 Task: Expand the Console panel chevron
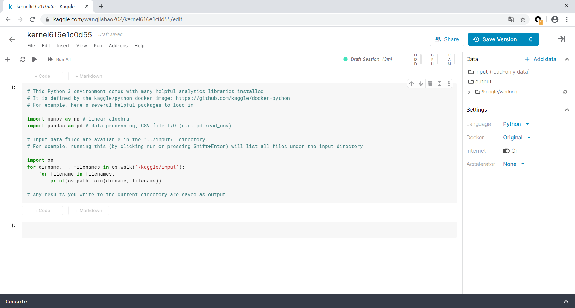(x=566, y=301)
